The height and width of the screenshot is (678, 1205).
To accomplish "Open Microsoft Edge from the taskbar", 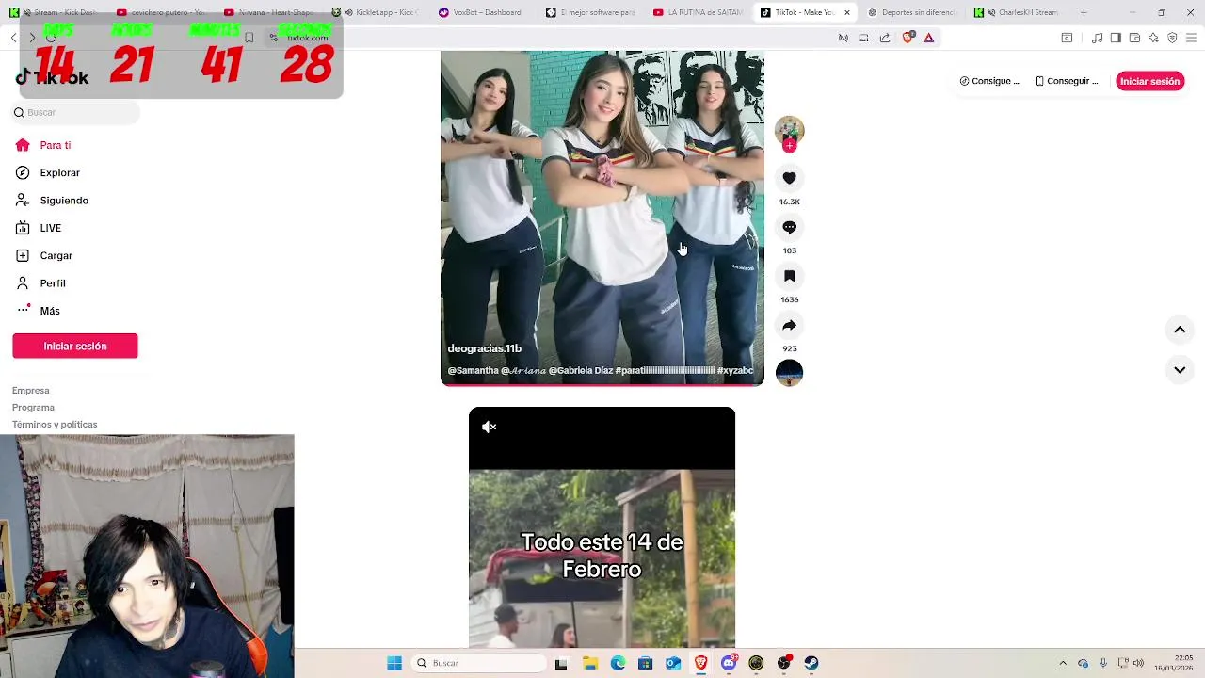I will click(x=618, y=663).
